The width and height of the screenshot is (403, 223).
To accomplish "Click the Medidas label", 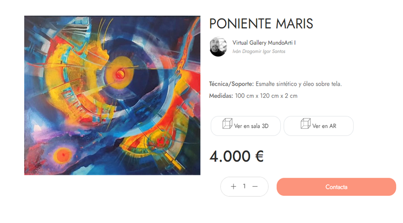I will [221, 96].
